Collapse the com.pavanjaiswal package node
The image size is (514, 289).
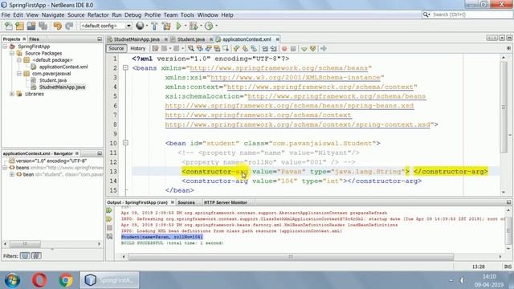(19, 74)
